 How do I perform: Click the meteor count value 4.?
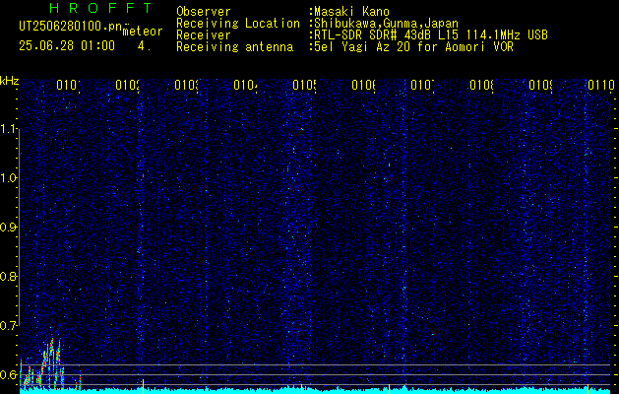[x=143, y=46]
